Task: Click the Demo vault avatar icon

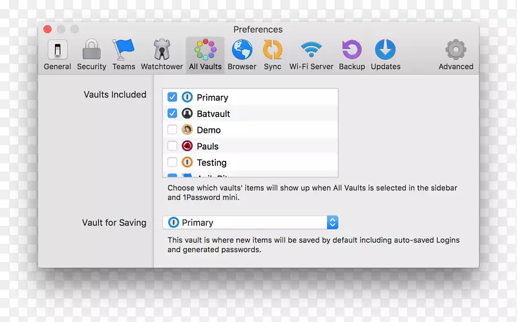Action: tap(187, 130)
